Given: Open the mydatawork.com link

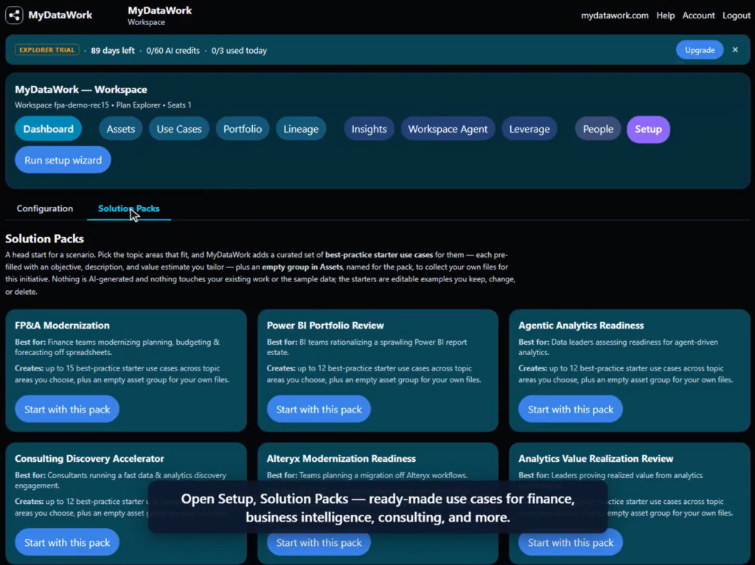Looking at the screenshot, I should tap(614, 15).
